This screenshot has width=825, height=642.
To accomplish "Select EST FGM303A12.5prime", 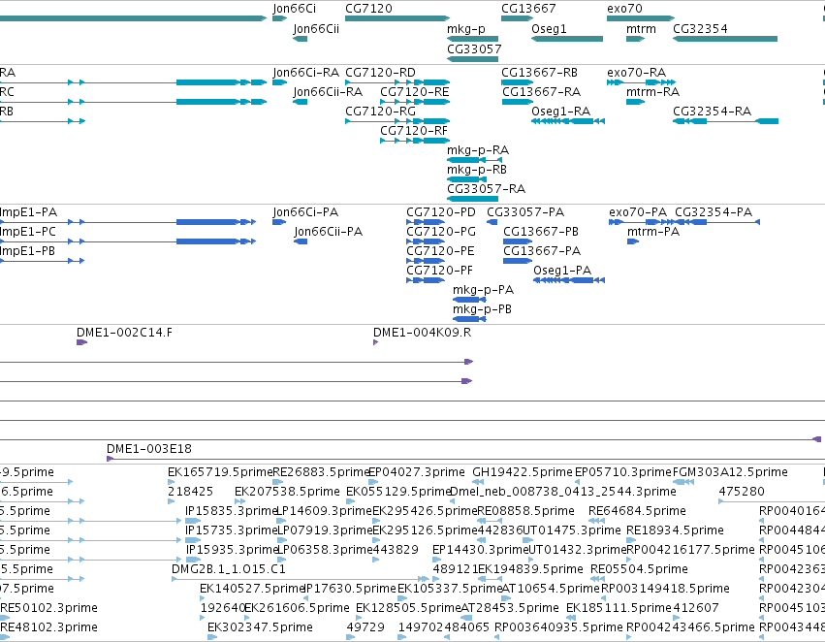I will coord(683,482).
